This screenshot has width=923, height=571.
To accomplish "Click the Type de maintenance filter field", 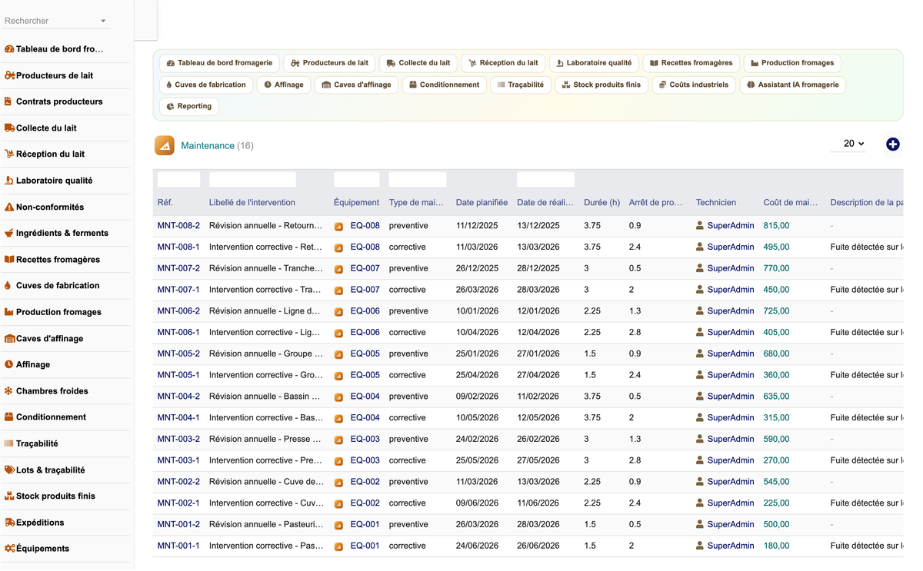I will [418, 180].
